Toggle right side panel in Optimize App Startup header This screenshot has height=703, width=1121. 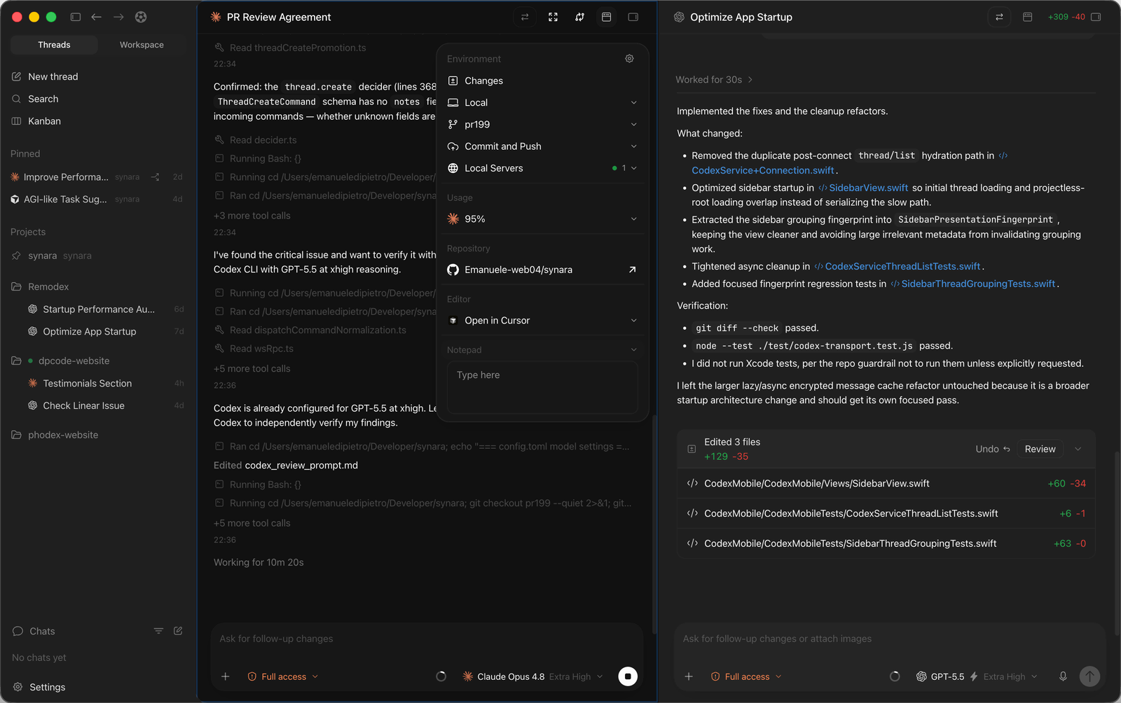click(1096, 17)
